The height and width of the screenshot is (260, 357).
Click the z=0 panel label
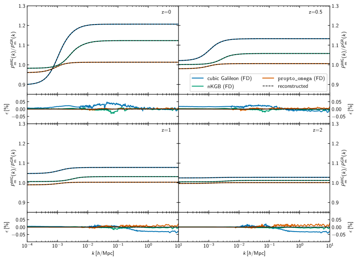[x=166, y=12]
